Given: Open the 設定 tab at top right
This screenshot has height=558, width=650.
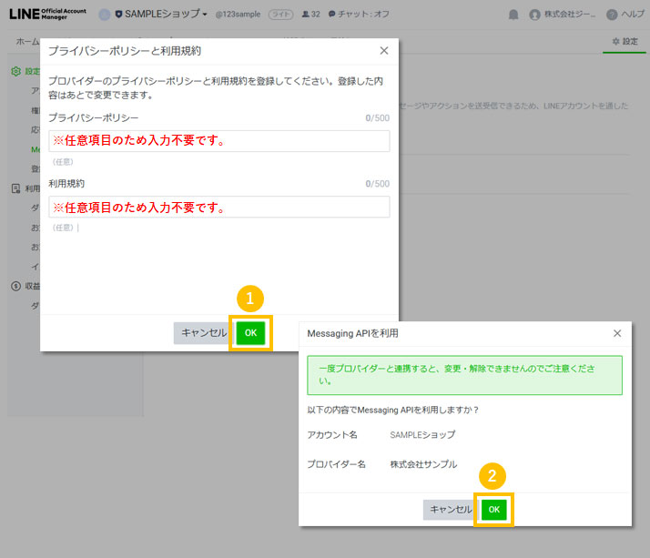Looking at the screenshot, I should tap(625, 42).
